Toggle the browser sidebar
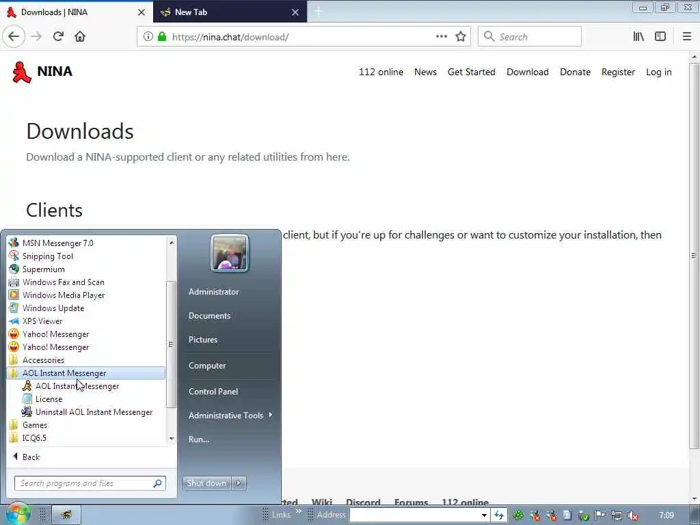This screenshot has height=525, width=700. click(660, 37)
